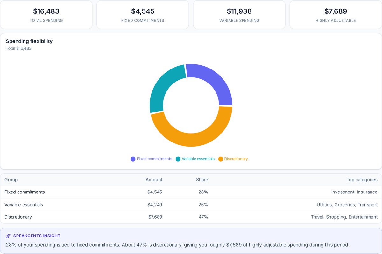Select the Variable essentials table row label

[24, 205]
